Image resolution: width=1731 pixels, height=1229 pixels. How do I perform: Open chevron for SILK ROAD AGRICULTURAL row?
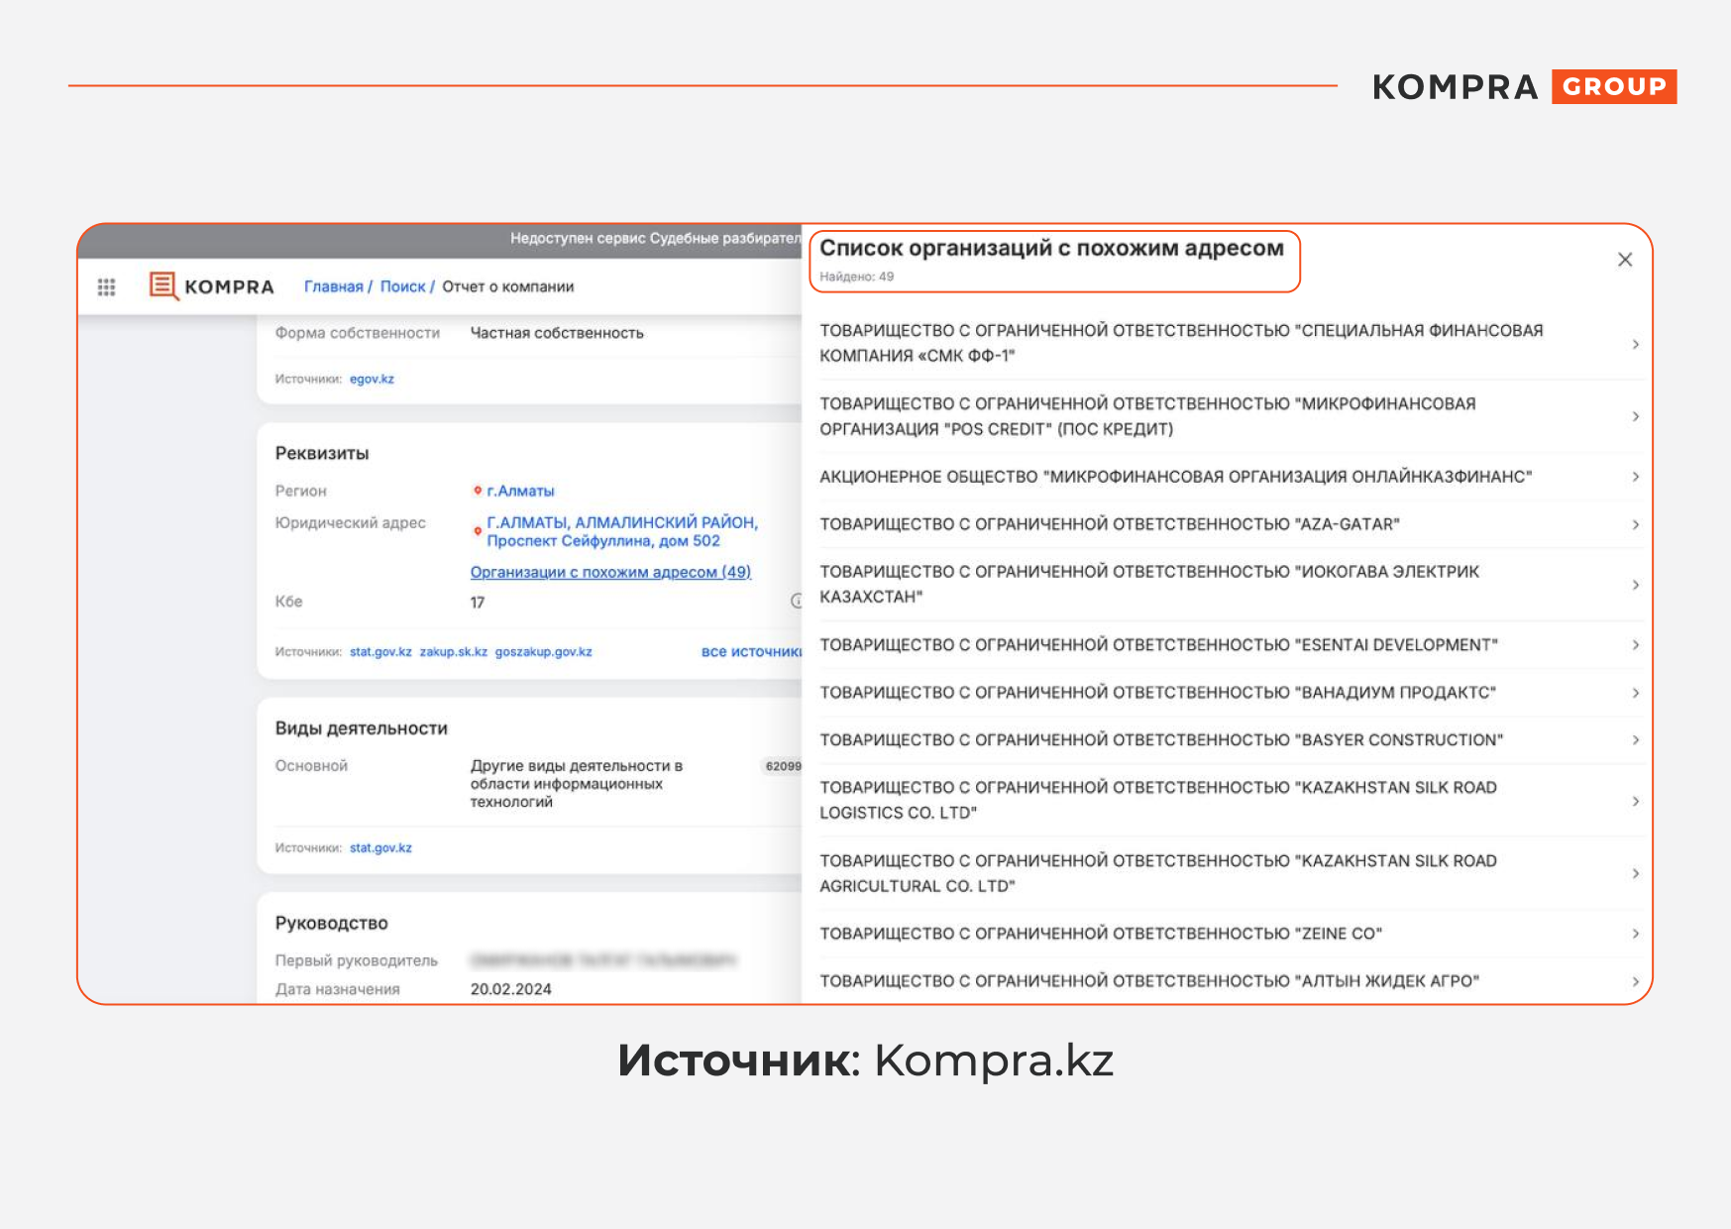click(x=1635, y=873)
